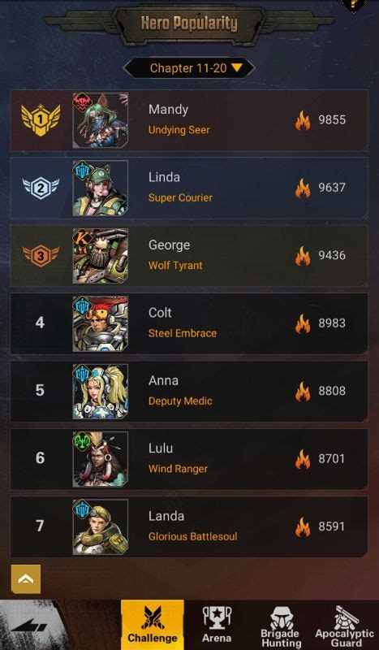Screen dimensions: 379x650
Task: Go to the Apocalyptic Guard tab
Action: (345, 626)
